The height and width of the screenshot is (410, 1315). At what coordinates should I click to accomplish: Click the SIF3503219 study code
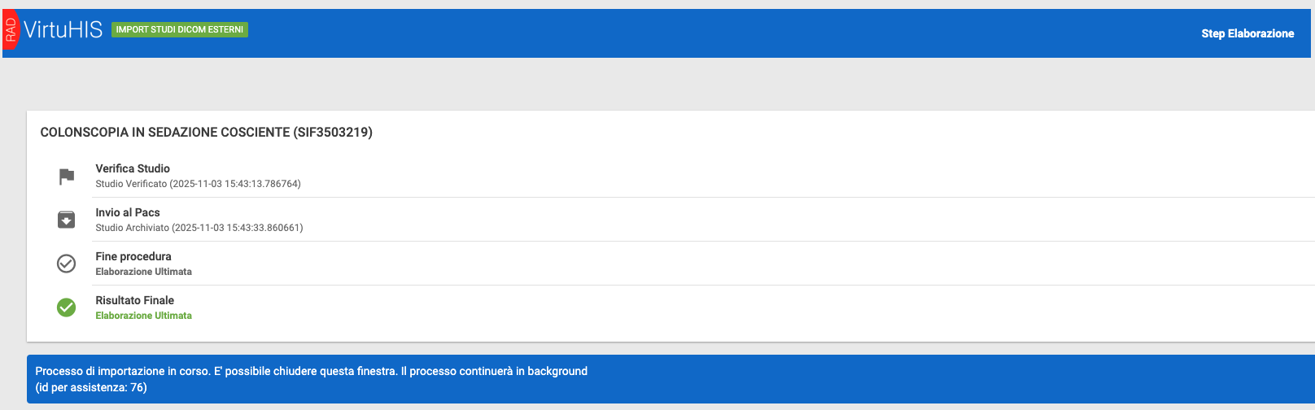(x=333, y=132)
